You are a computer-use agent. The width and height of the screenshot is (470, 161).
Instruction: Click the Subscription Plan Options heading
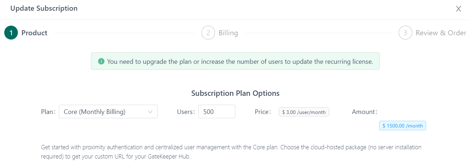coord(235,93)
